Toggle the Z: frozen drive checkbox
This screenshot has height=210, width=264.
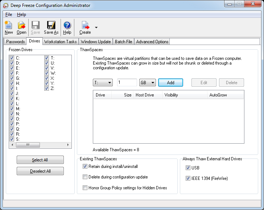(47, 88)
